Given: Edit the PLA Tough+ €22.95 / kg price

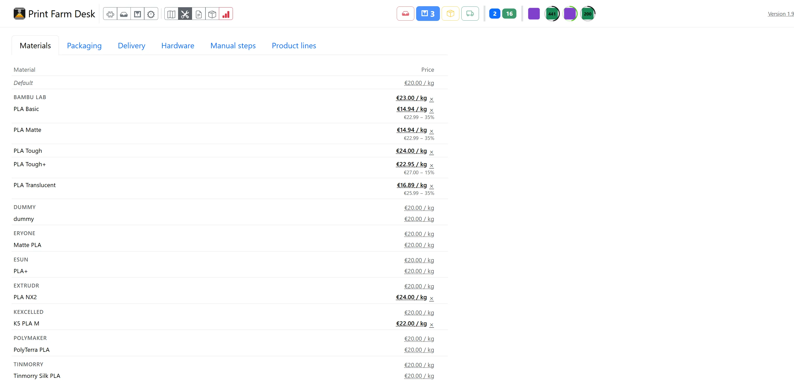Looking at the screenshot, I should pos(411,164).
